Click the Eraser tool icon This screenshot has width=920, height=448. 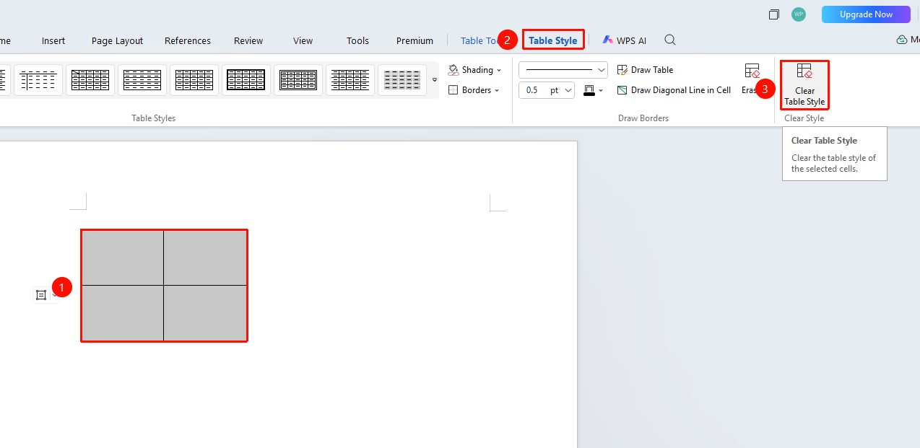[x=752, y=71]
